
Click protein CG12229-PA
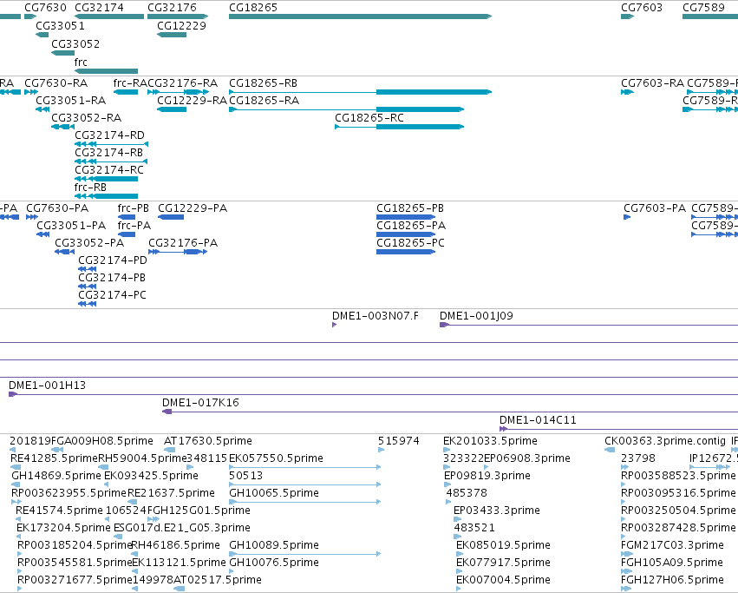(170, 217)
